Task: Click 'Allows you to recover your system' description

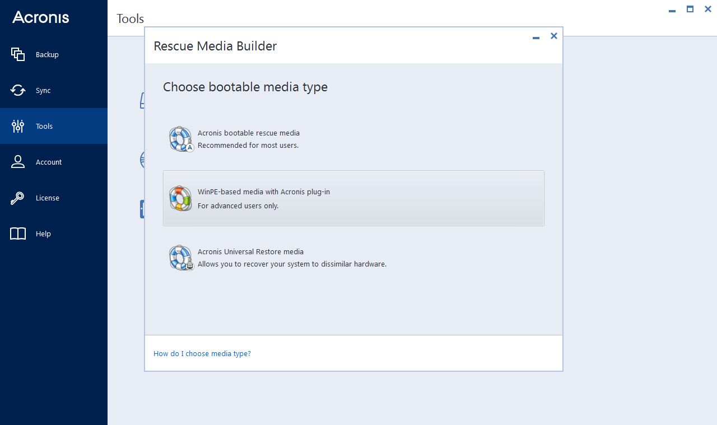Action: (x=292, y=264)
